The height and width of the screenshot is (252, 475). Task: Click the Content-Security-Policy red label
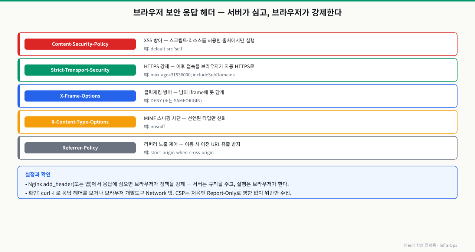(80, 44)
